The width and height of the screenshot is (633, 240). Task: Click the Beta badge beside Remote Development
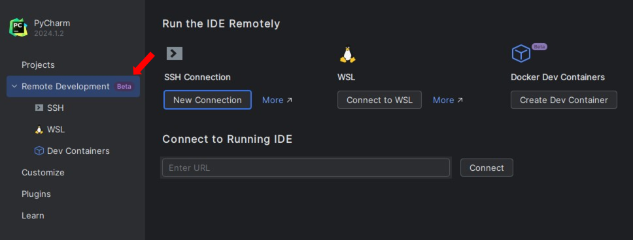click(x=124, y=87)
